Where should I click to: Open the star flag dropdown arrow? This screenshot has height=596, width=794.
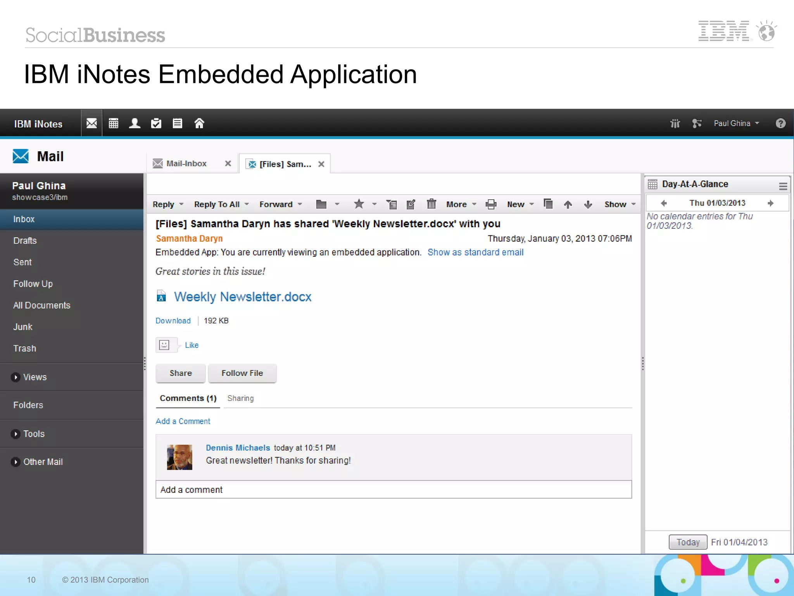[x=374, y=204]
